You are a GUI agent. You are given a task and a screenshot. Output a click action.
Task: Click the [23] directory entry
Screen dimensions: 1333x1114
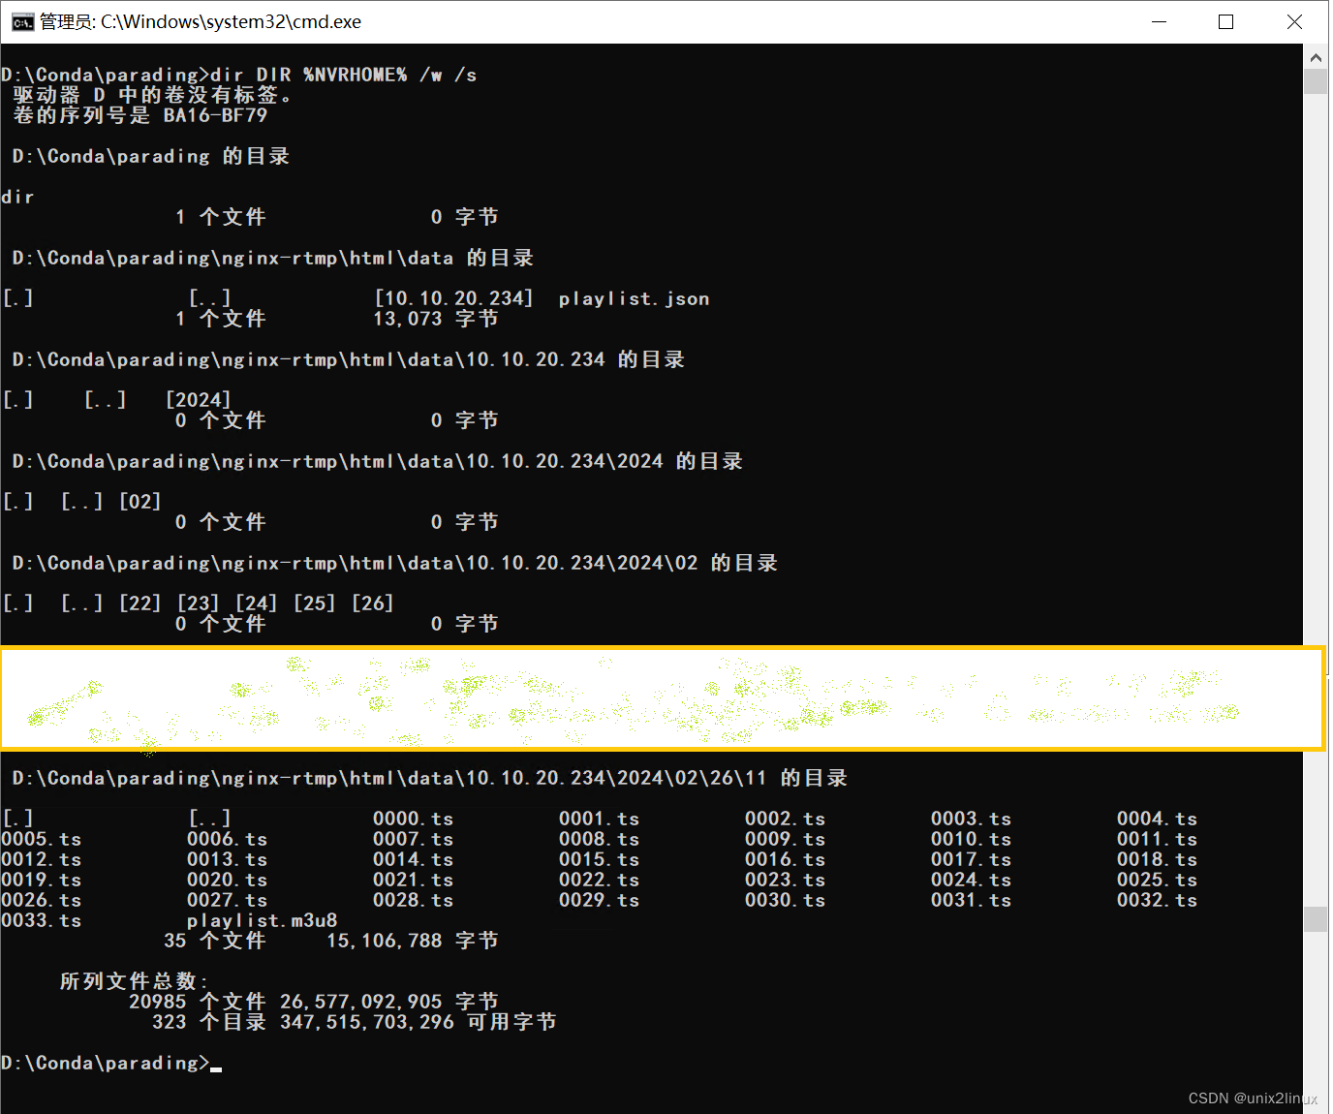[x=199, y=603]
